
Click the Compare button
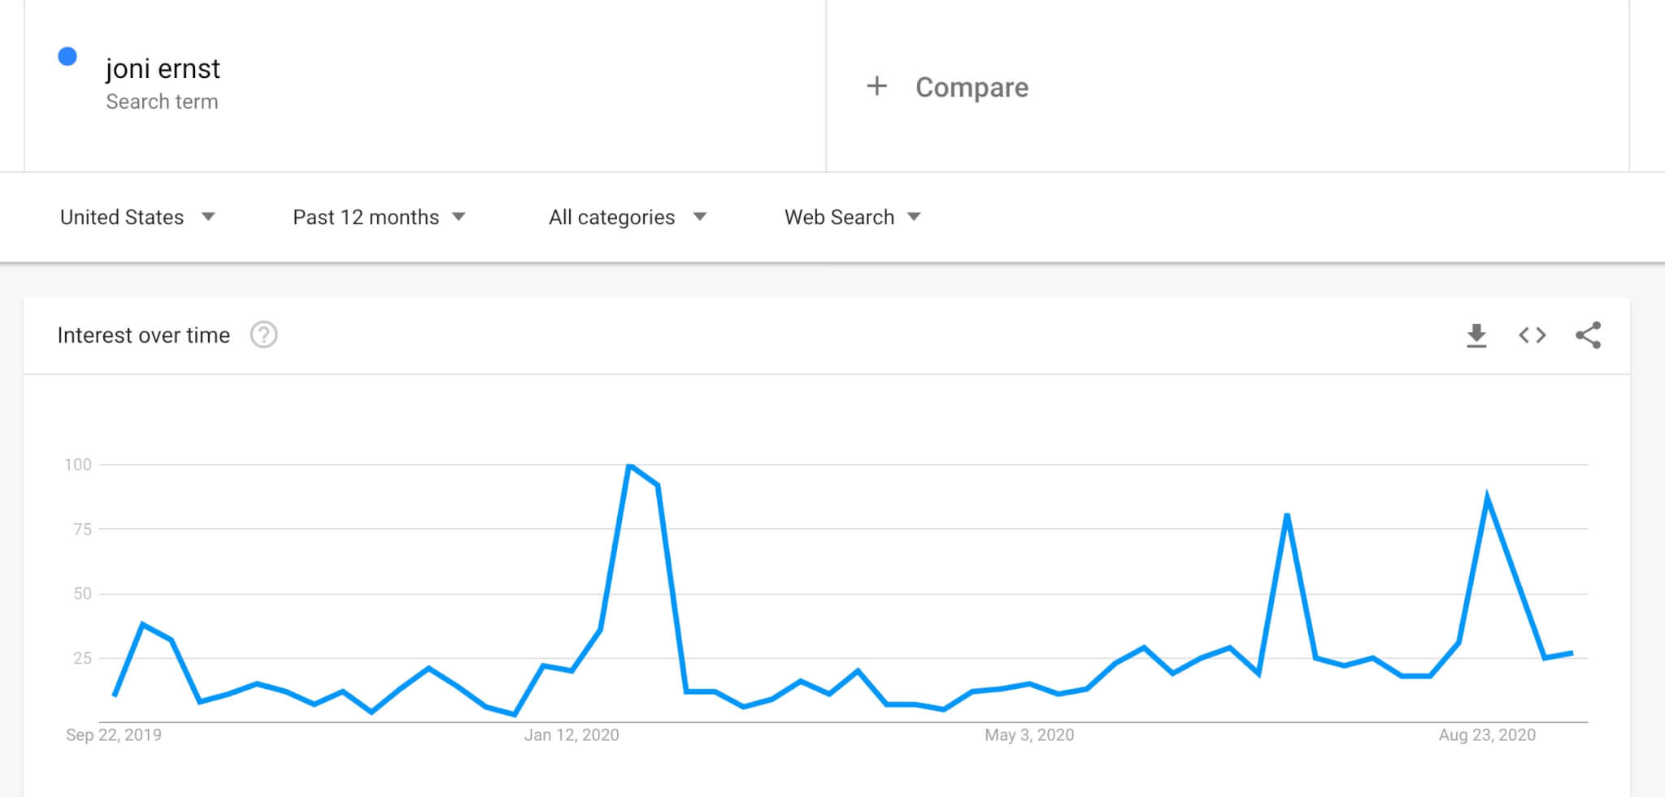point(972,87)
